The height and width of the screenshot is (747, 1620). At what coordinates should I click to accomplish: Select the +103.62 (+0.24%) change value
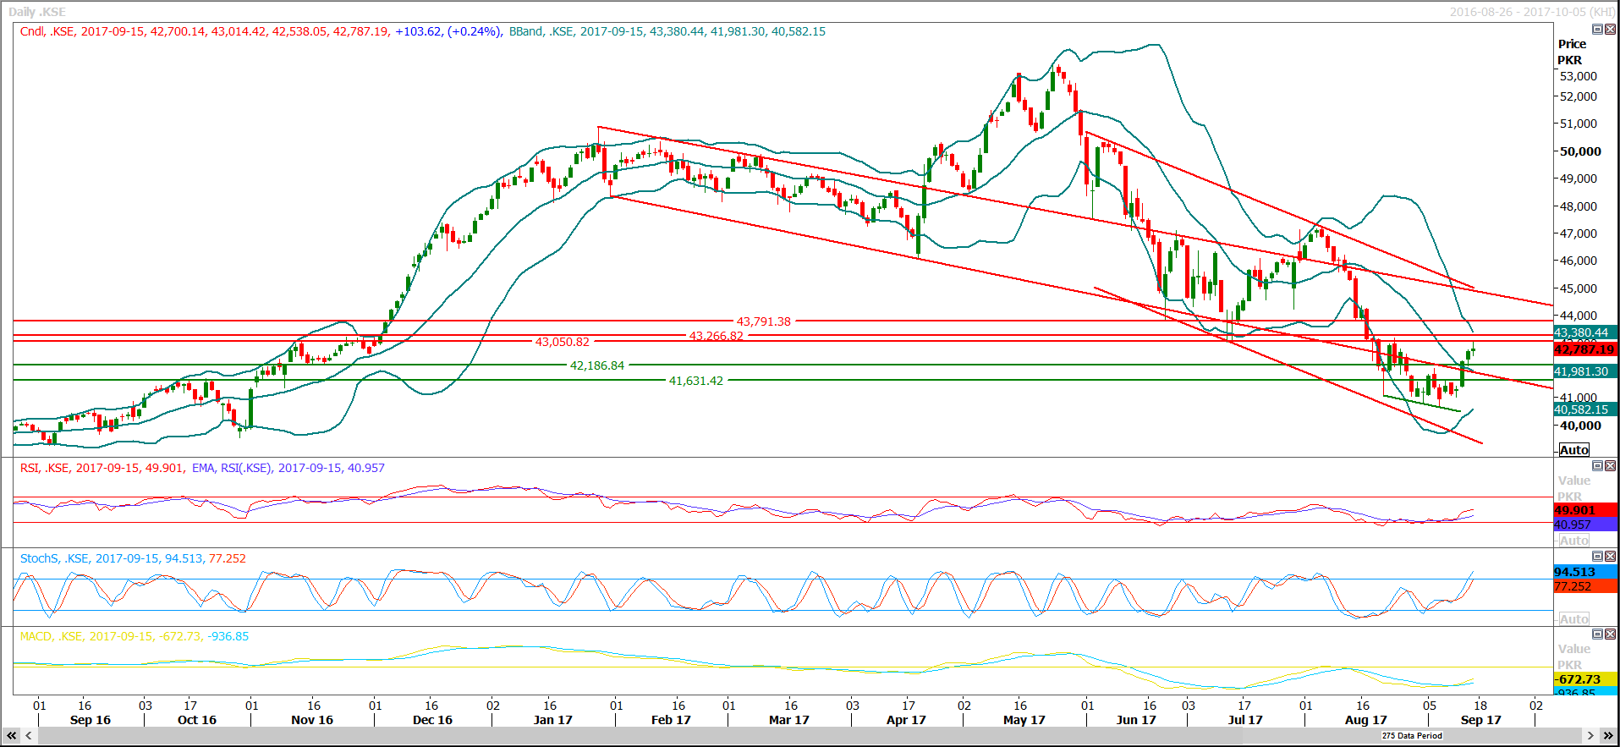tap(448, 31)
